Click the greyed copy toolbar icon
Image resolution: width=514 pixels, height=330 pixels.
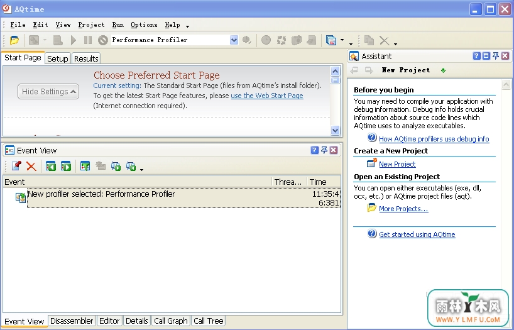click(x=369, y=40)
